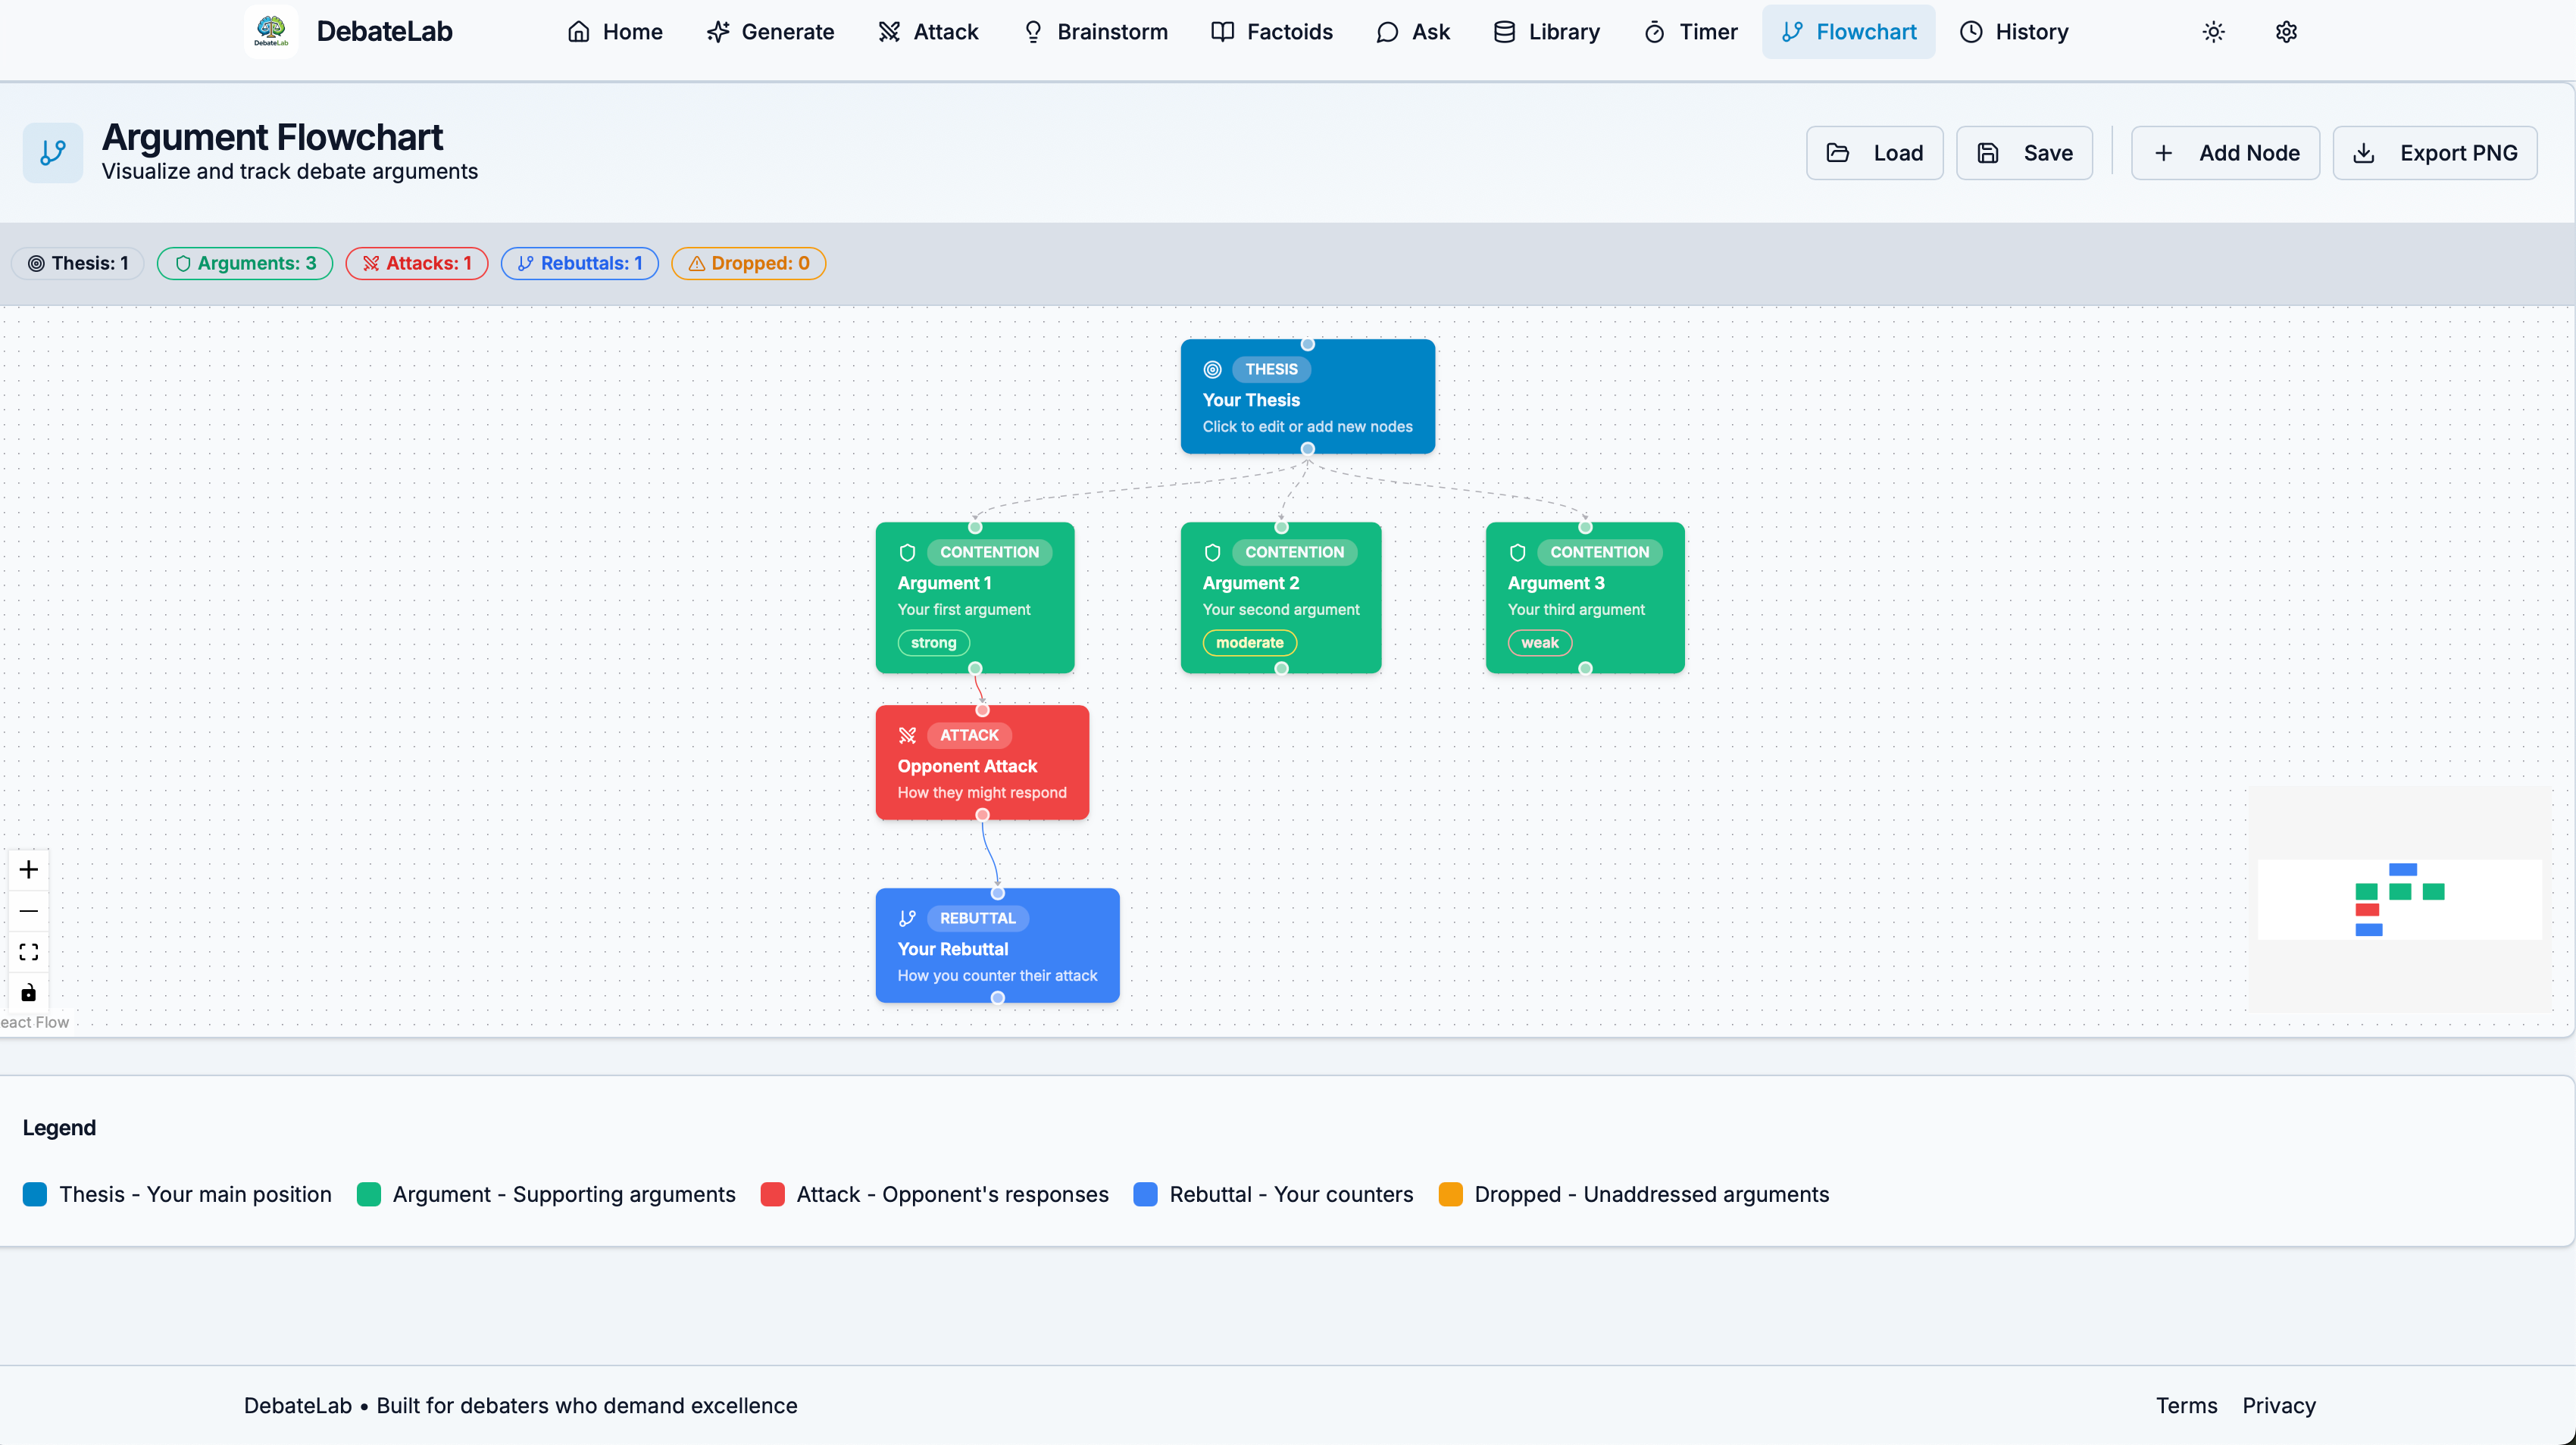Viewport: 2576px width, 1445px height.
Task: Click the flowchart branch icon beside title
Action: click(x=53, y=153)
